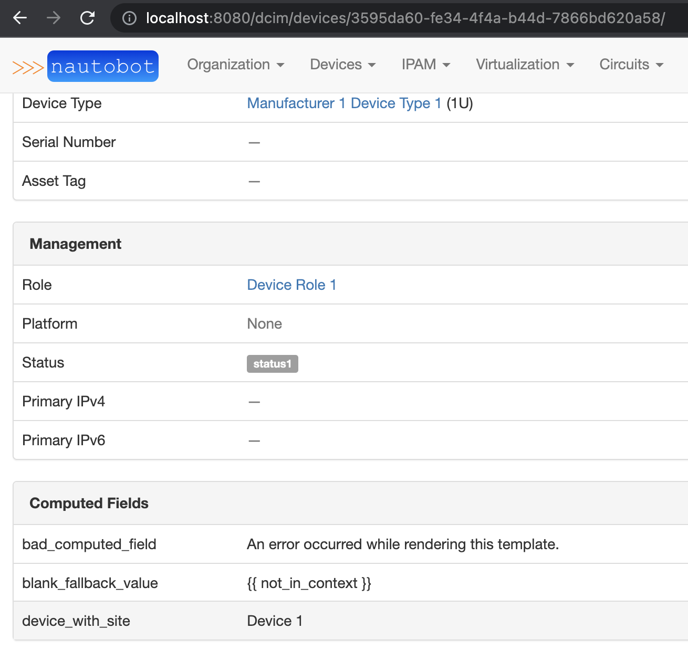Expand the Devices navigation dropdown
The image size is (688, 650).
(x=342, y=65)
